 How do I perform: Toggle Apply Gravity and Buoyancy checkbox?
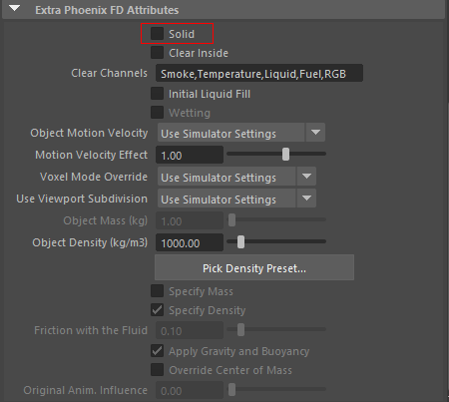(x=157, y=351)
